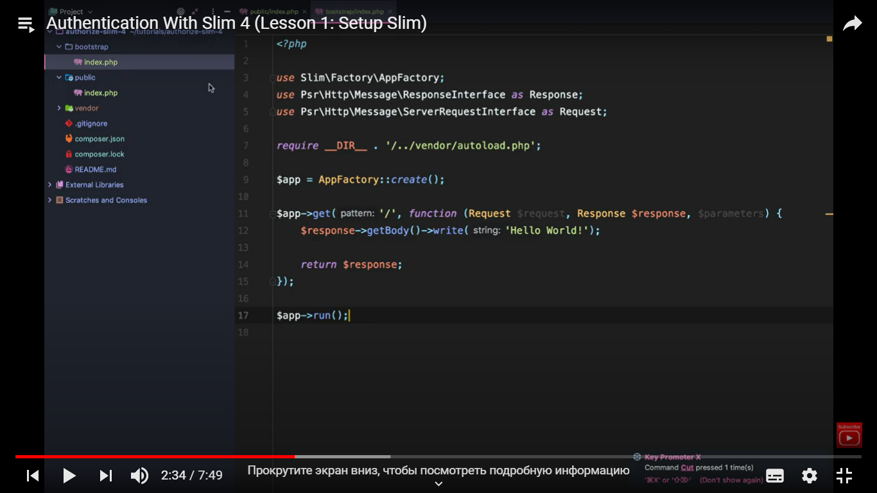
Task: Click the Don't show again link
Action: coord(731,480)
